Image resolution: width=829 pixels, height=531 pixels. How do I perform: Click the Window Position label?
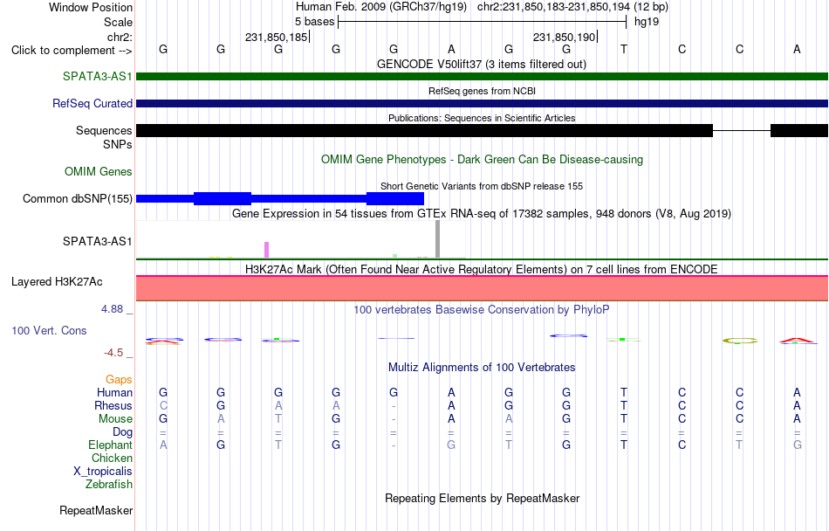91,7
